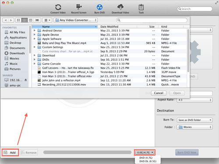Toggle full screen mode arrow icon

tap(216, 3)
